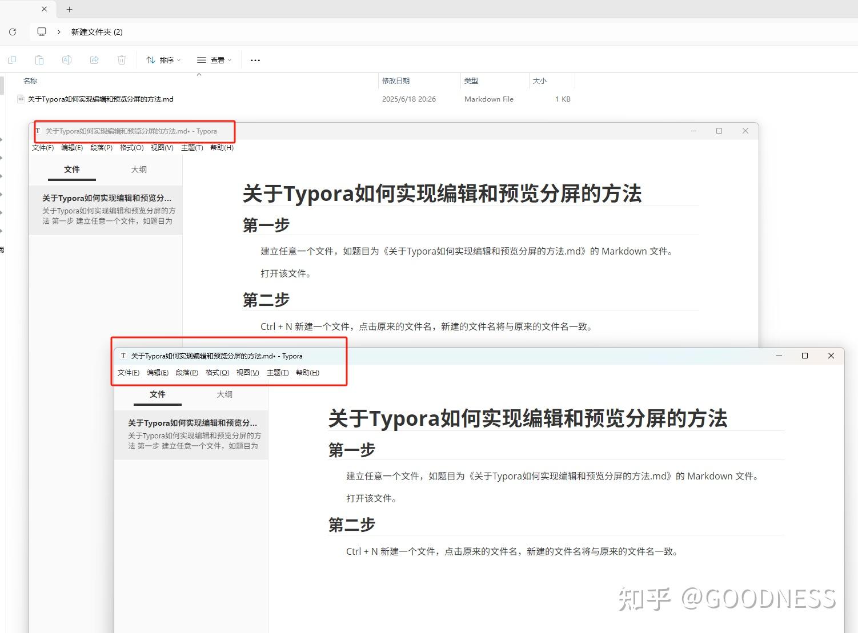Delete the file via the trash icon
The width and height of the screenshot is (858, 633).
122,60
